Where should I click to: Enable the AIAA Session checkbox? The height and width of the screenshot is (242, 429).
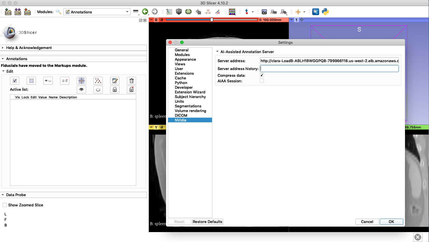(262, 81)
